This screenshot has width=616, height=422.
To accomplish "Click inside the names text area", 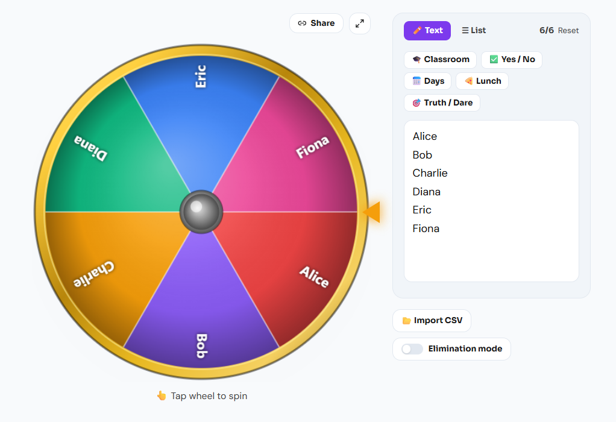I will tap(491, 201).
